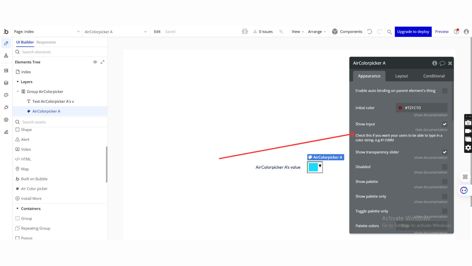Check the Show palette only checkbox
472x266 pixels.
coord(445,196)
